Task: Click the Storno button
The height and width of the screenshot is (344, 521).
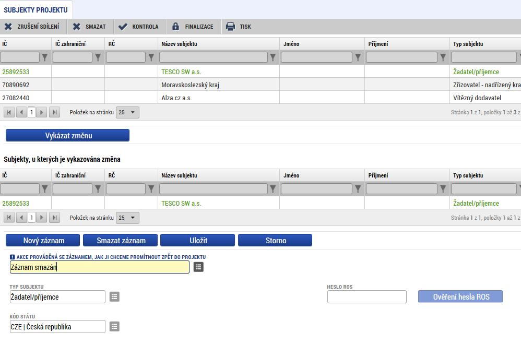Action: click(x=275, y=240)
